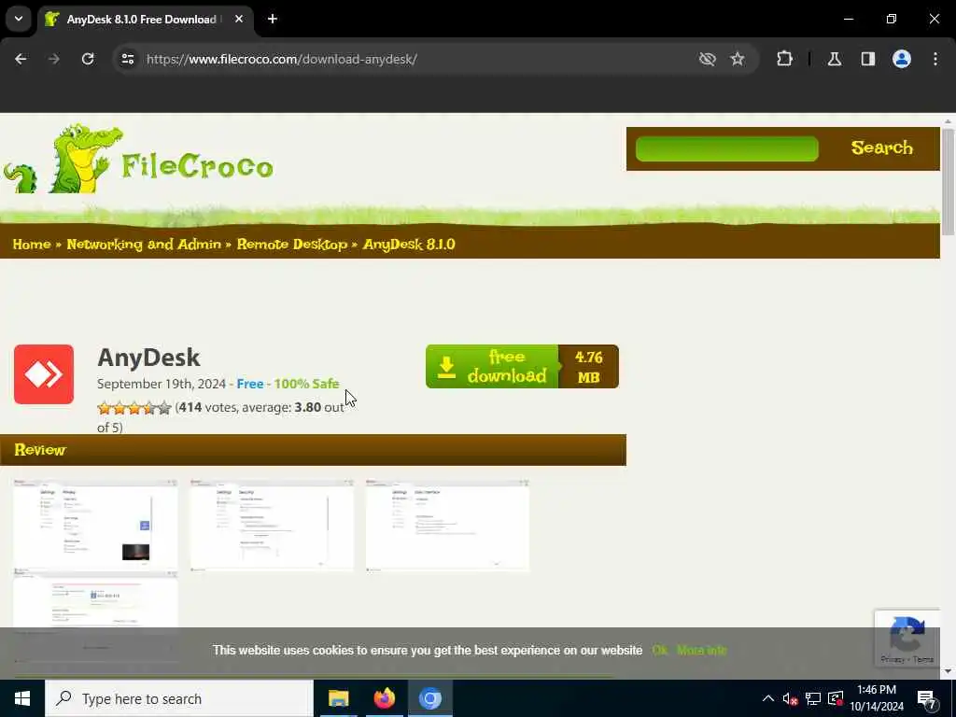Click the address bar URL
Image resolution: width=956 pixels, height=717 pixels.
pyautogui.click(x=282, y=59)
